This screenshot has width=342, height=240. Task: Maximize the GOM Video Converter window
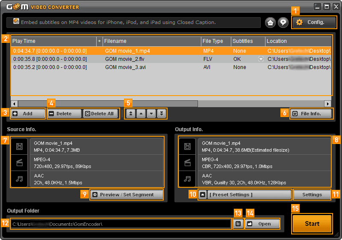pyautogui.click(x=327, y=7)
